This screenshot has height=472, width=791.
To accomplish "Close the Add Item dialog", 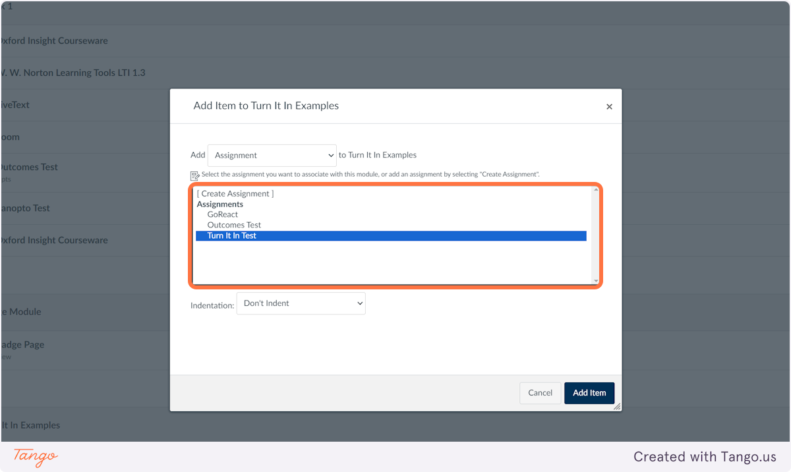I will pyautogui.click(x=609, y=107).
